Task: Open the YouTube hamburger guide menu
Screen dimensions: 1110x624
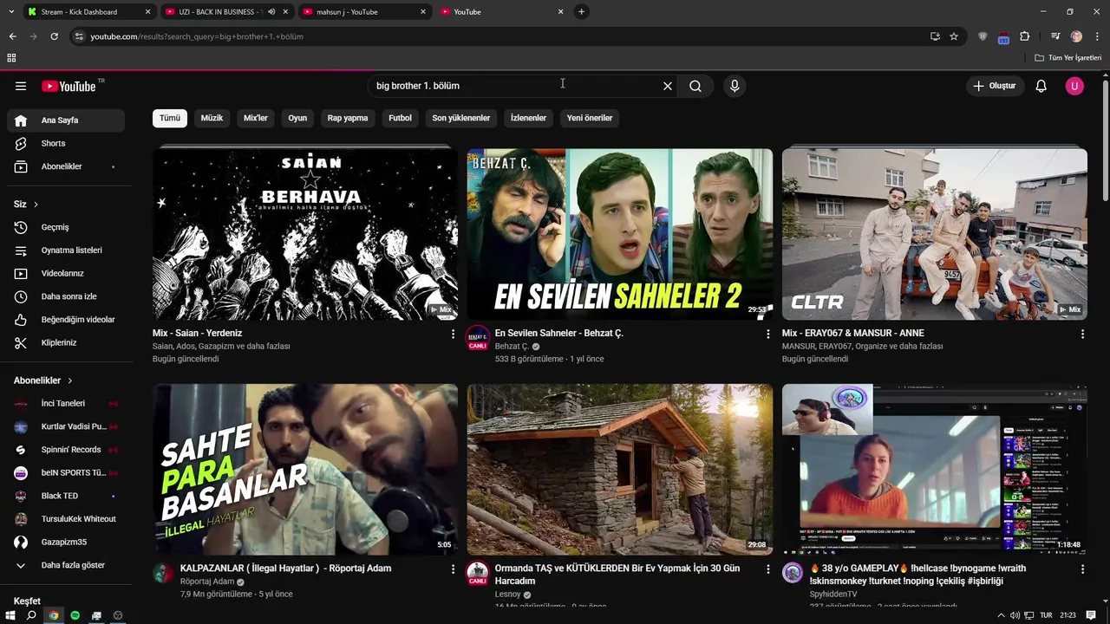Action: click(21, 86)
